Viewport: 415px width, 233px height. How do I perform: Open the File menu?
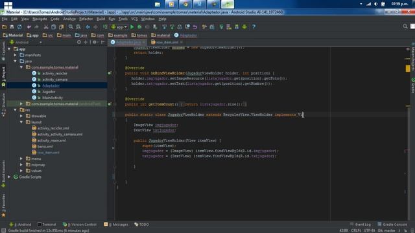[x=5, y=19]
